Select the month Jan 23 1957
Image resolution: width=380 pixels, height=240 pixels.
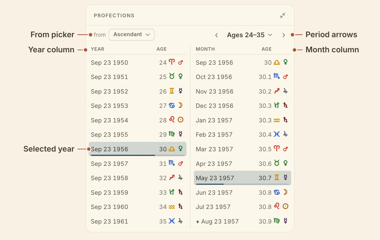[242, 120]
